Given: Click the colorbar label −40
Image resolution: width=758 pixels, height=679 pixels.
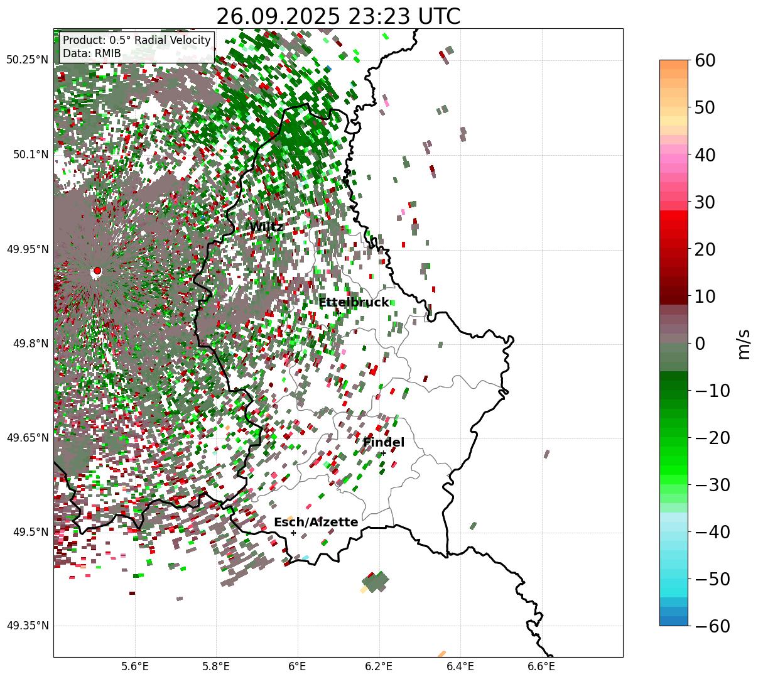Looking at the screenshot, I should pos(712,531).
